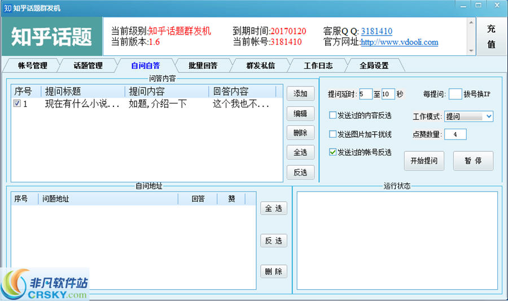Select cell 如题,介绍一下
The width and height of the screenshot is (508, 301).
tap(158, 104)
